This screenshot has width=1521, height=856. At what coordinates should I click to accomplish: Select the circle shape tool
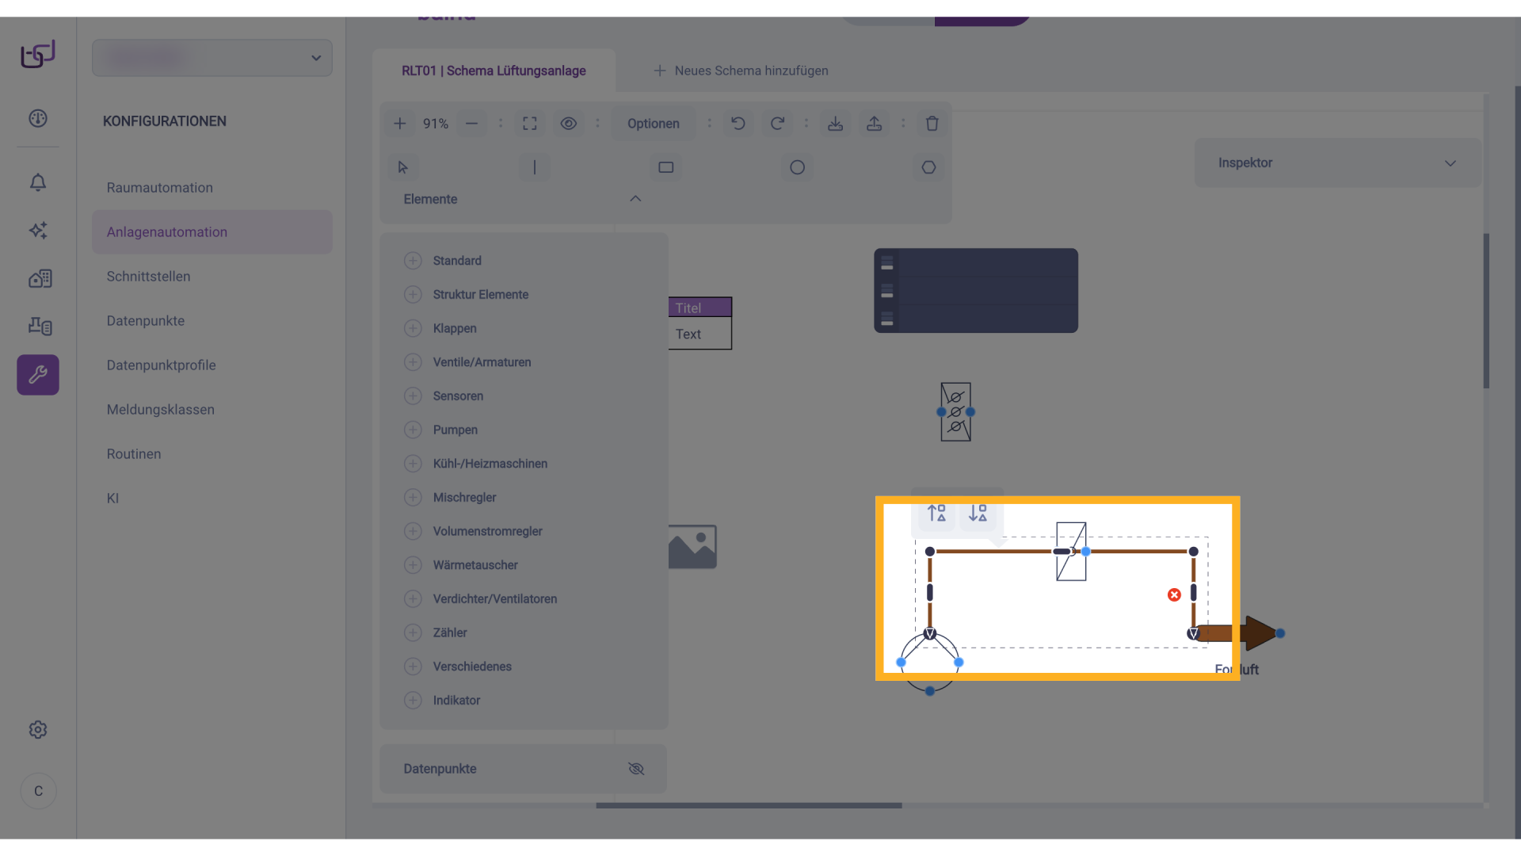(x=797, y=167)
